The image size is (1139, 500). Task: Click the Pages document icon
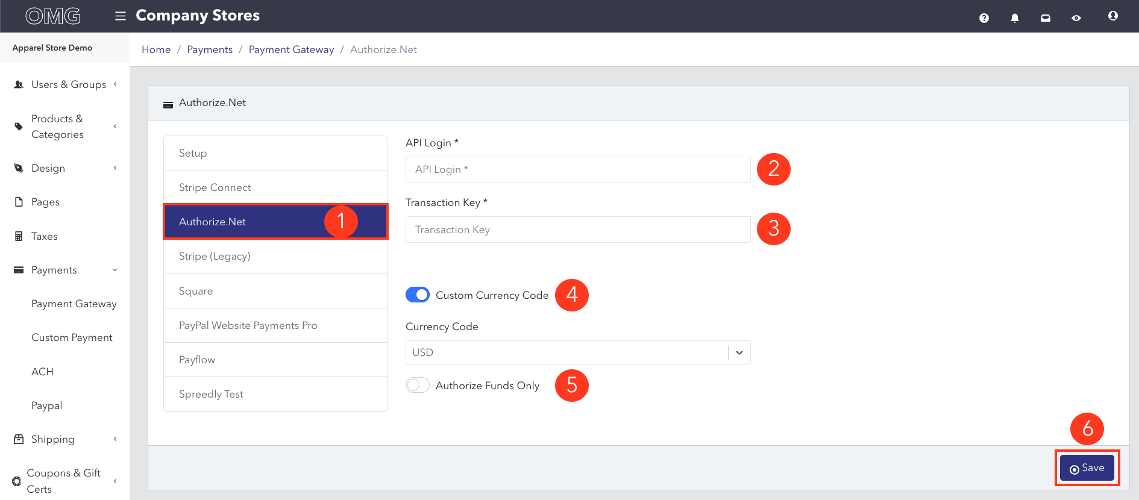tap(19, 202)
